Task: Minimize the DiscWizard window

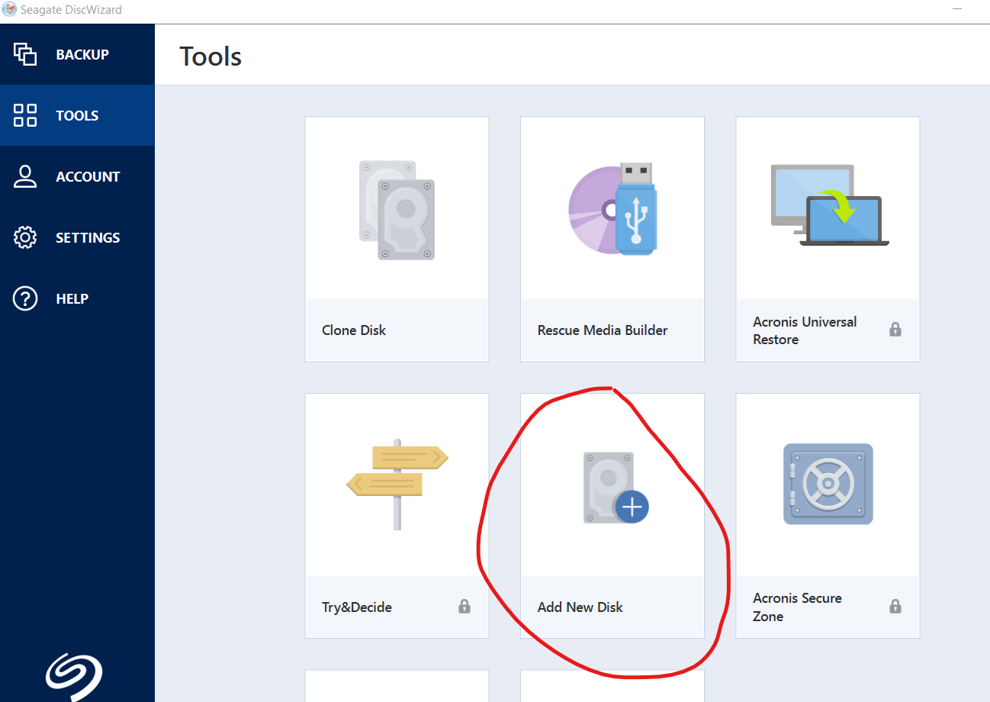Action: pos(956,8)
